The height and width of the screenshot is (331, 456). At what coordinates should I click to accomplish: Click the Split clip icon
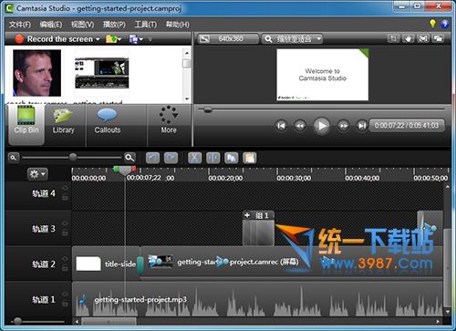[x=212, y=158]
